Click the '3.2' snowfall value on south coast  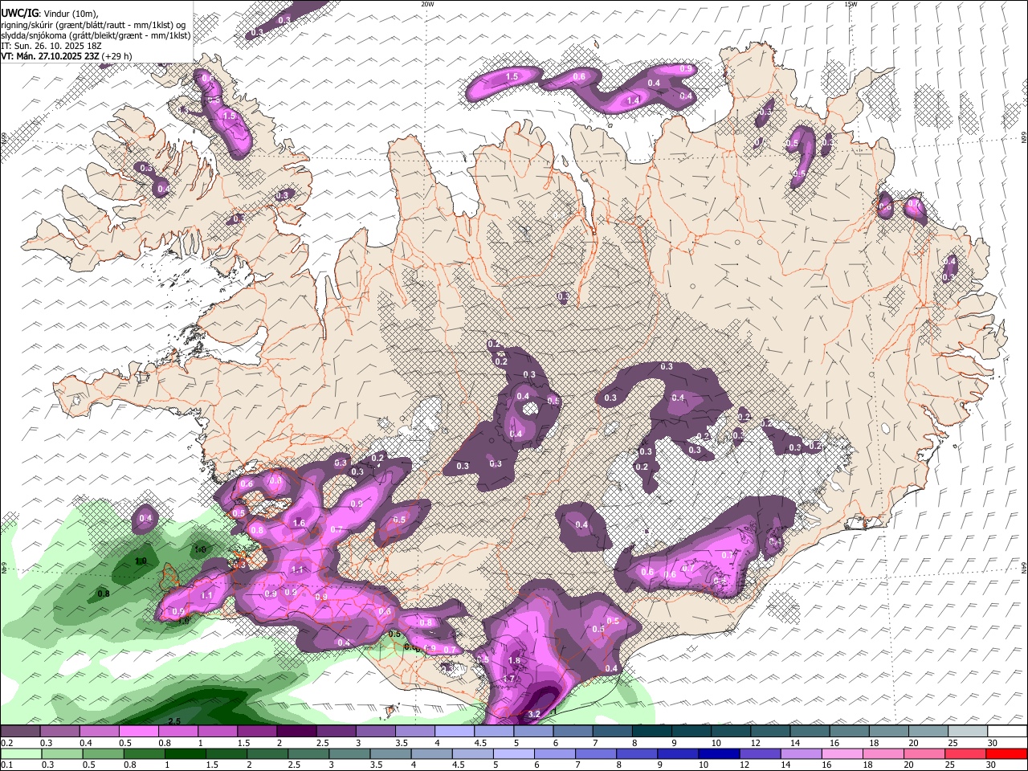[535, 714]
